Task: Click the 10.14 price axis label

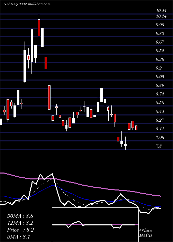Action: 161,16
